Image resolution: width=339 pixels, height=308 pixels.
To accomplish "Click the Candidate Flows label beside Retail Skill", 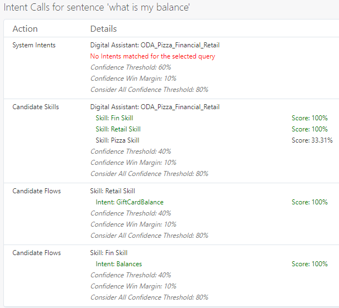I will coord(37,191).
